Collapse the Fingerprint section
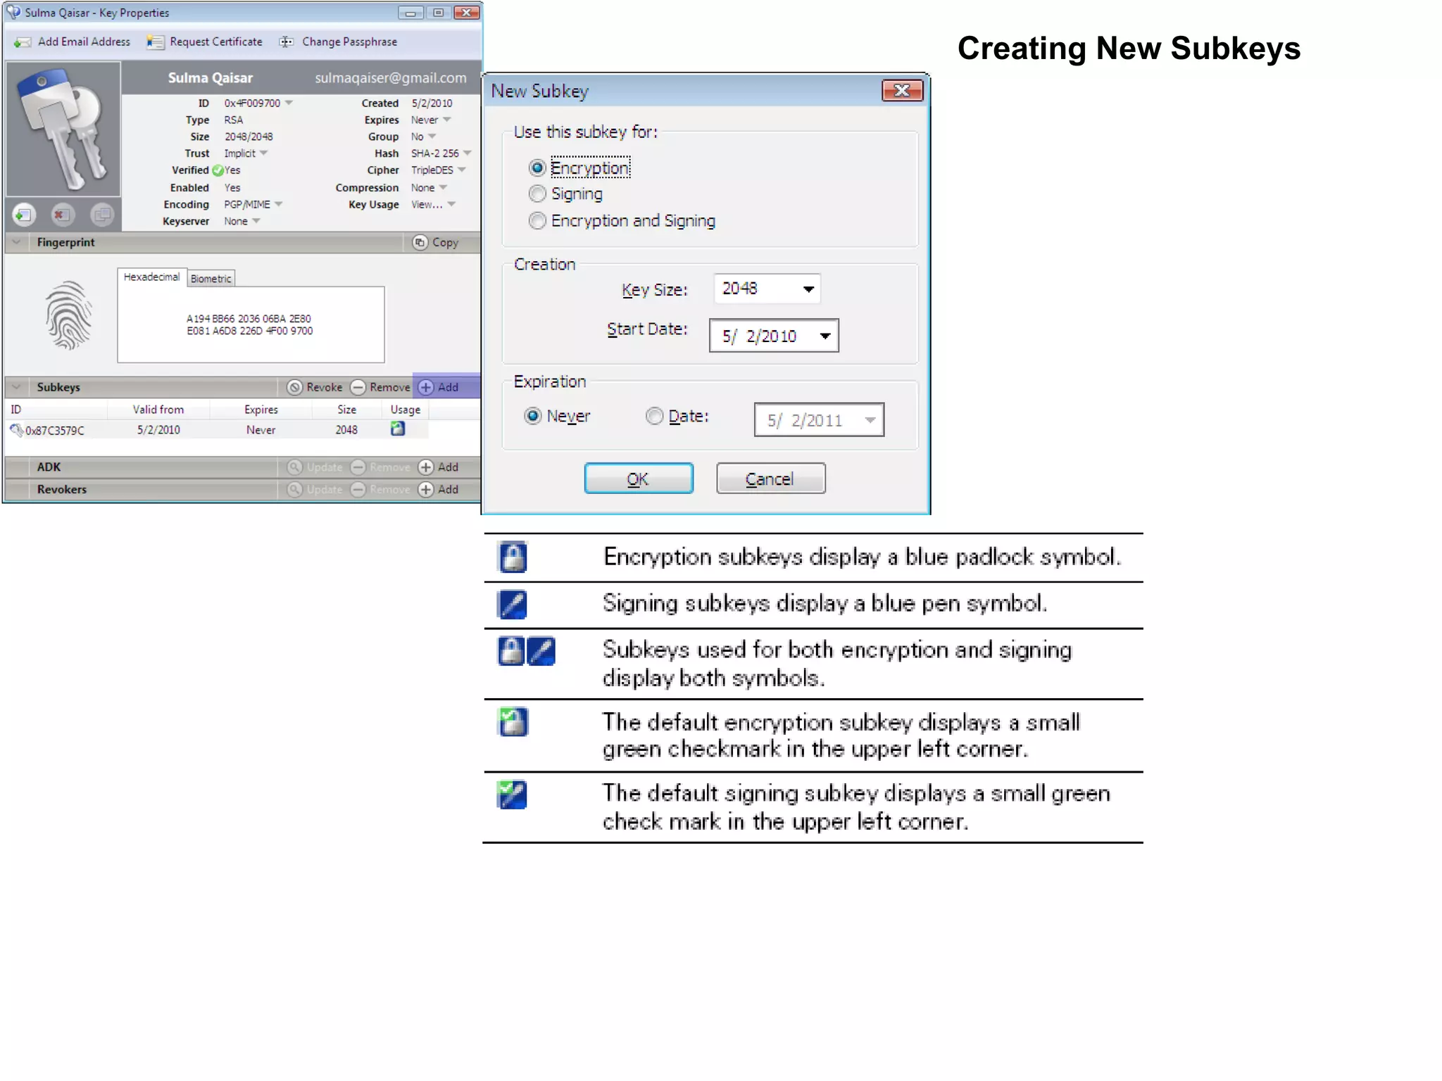1442x1081 pixels. pyautogui.click(x=16, y=242)
